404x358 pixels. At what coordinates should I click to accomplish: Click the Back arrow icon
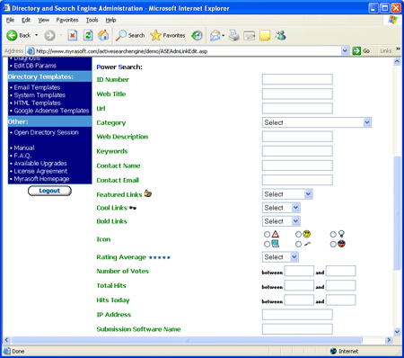12,35
